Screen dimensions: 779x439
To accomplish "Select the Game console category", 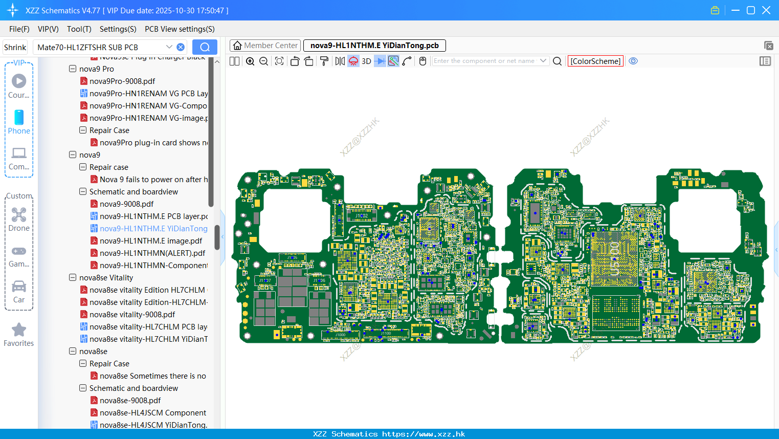I will 19,256.
